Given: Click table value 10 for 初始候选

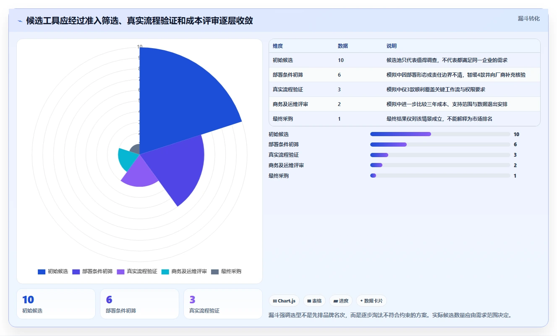Looking at the screenshot, I should point(341,60).
